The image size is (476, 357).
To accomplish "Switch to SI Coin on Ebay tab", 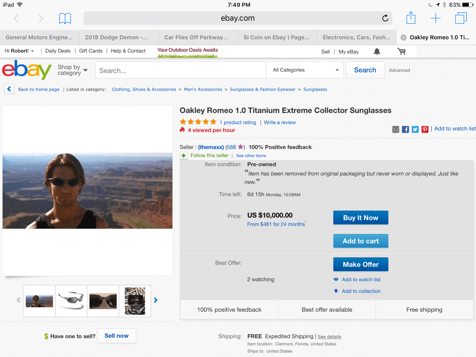I will coord(276,37).
